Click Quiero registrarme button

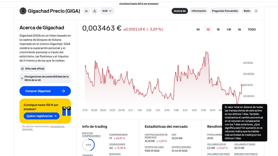tap(41, 116)
